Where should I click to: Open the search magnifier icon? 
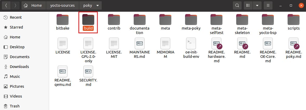pos(237,5)
